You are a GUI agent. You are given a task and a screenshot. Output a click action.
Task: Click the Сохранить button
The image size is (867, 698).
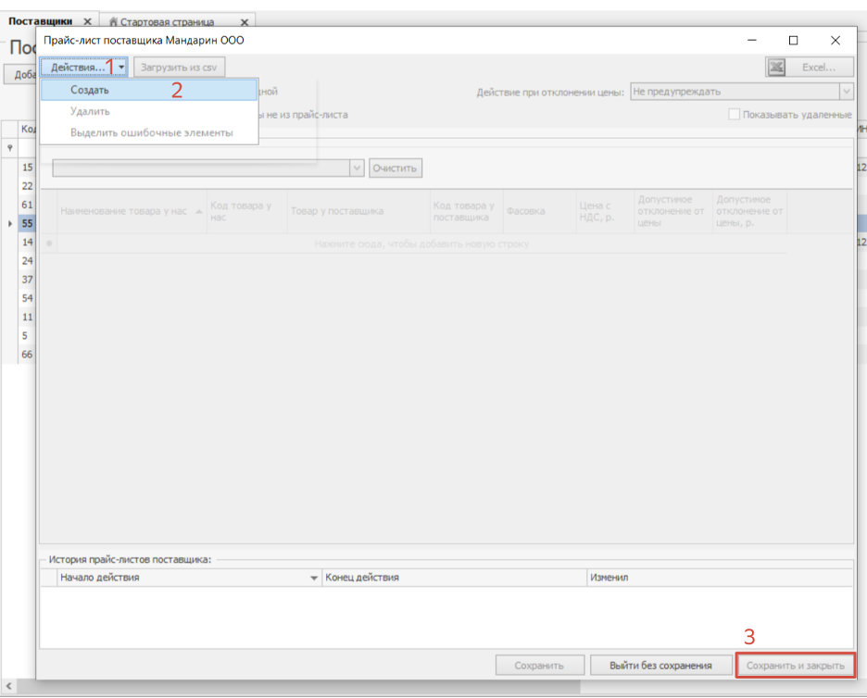coord(540,666)
